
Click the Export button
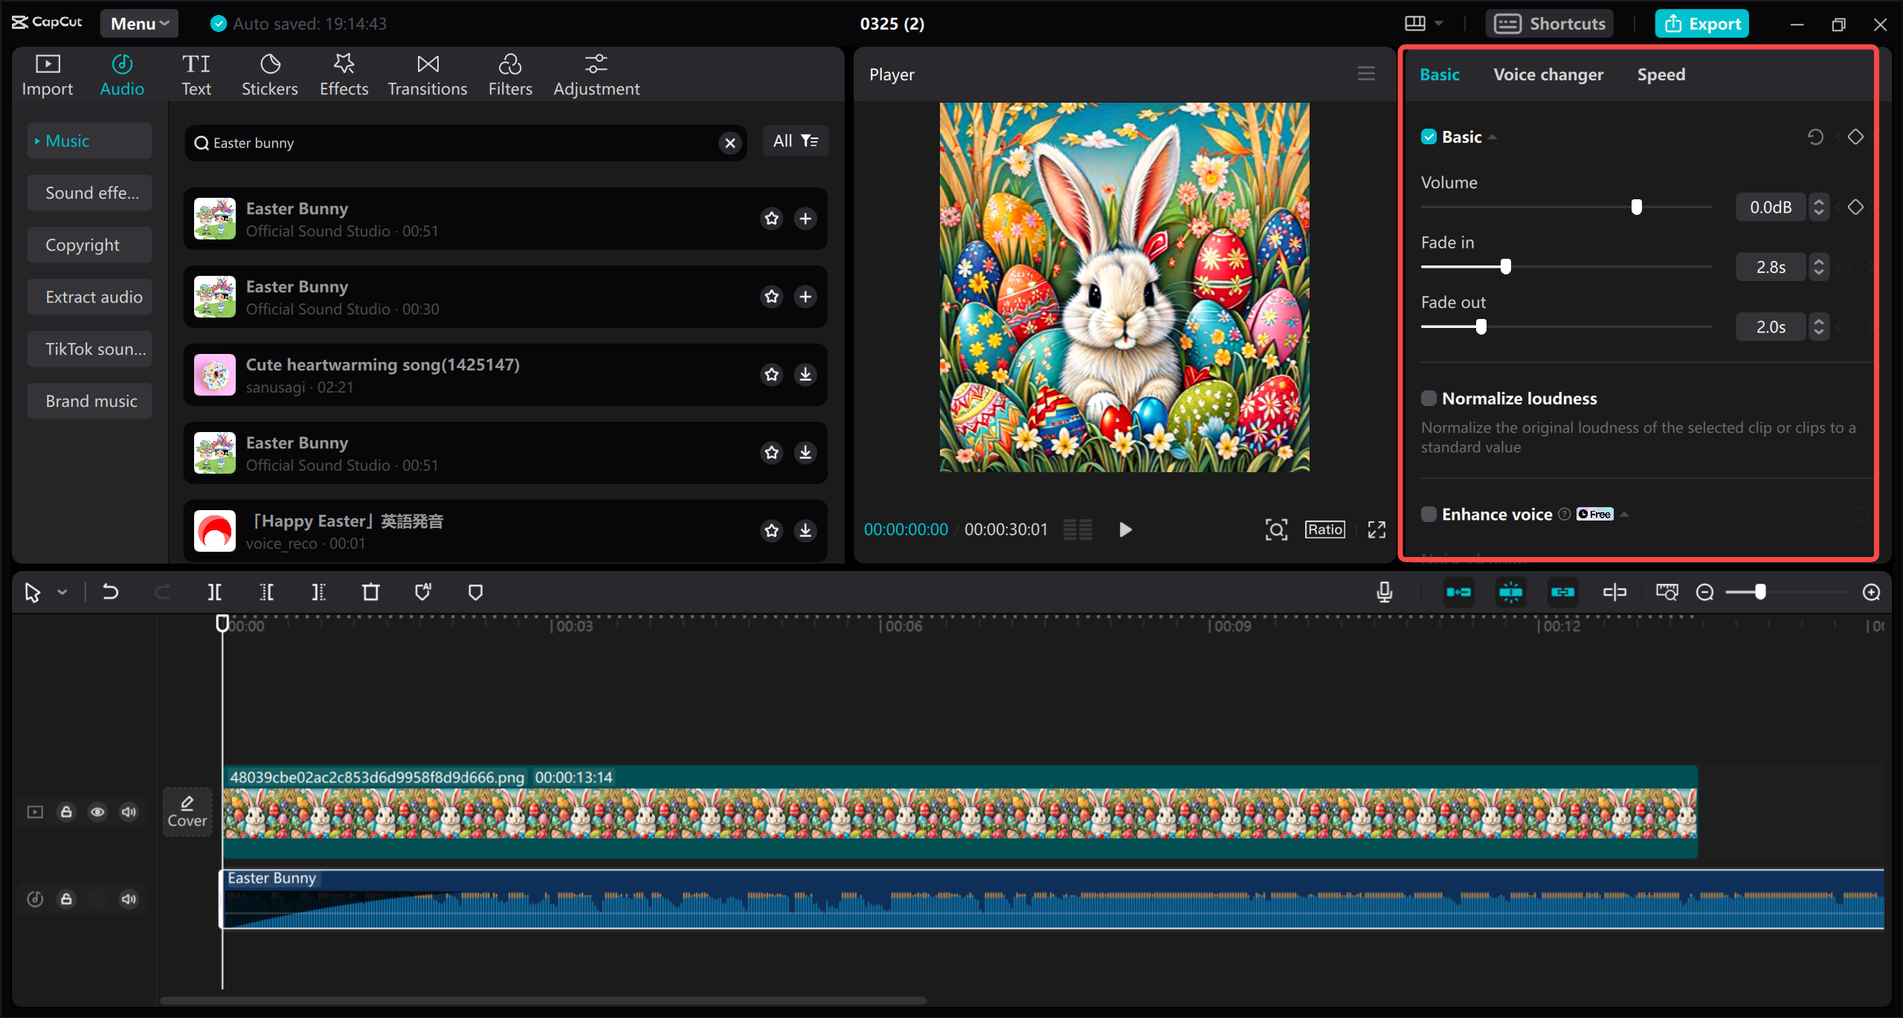[x=1701, y=23]
